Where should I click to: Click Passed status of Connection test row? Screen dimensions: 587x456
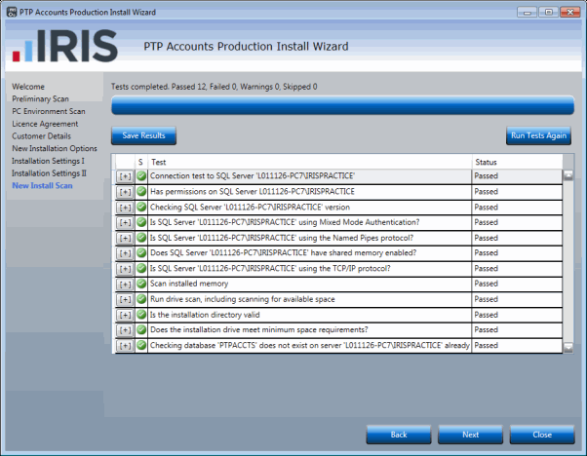click(486, 175)
